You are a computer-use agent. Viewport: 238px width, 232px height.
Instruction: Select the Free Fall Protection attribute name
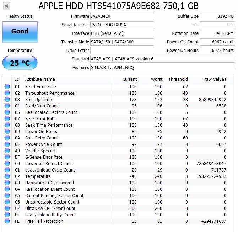click(x=44, y=221)
